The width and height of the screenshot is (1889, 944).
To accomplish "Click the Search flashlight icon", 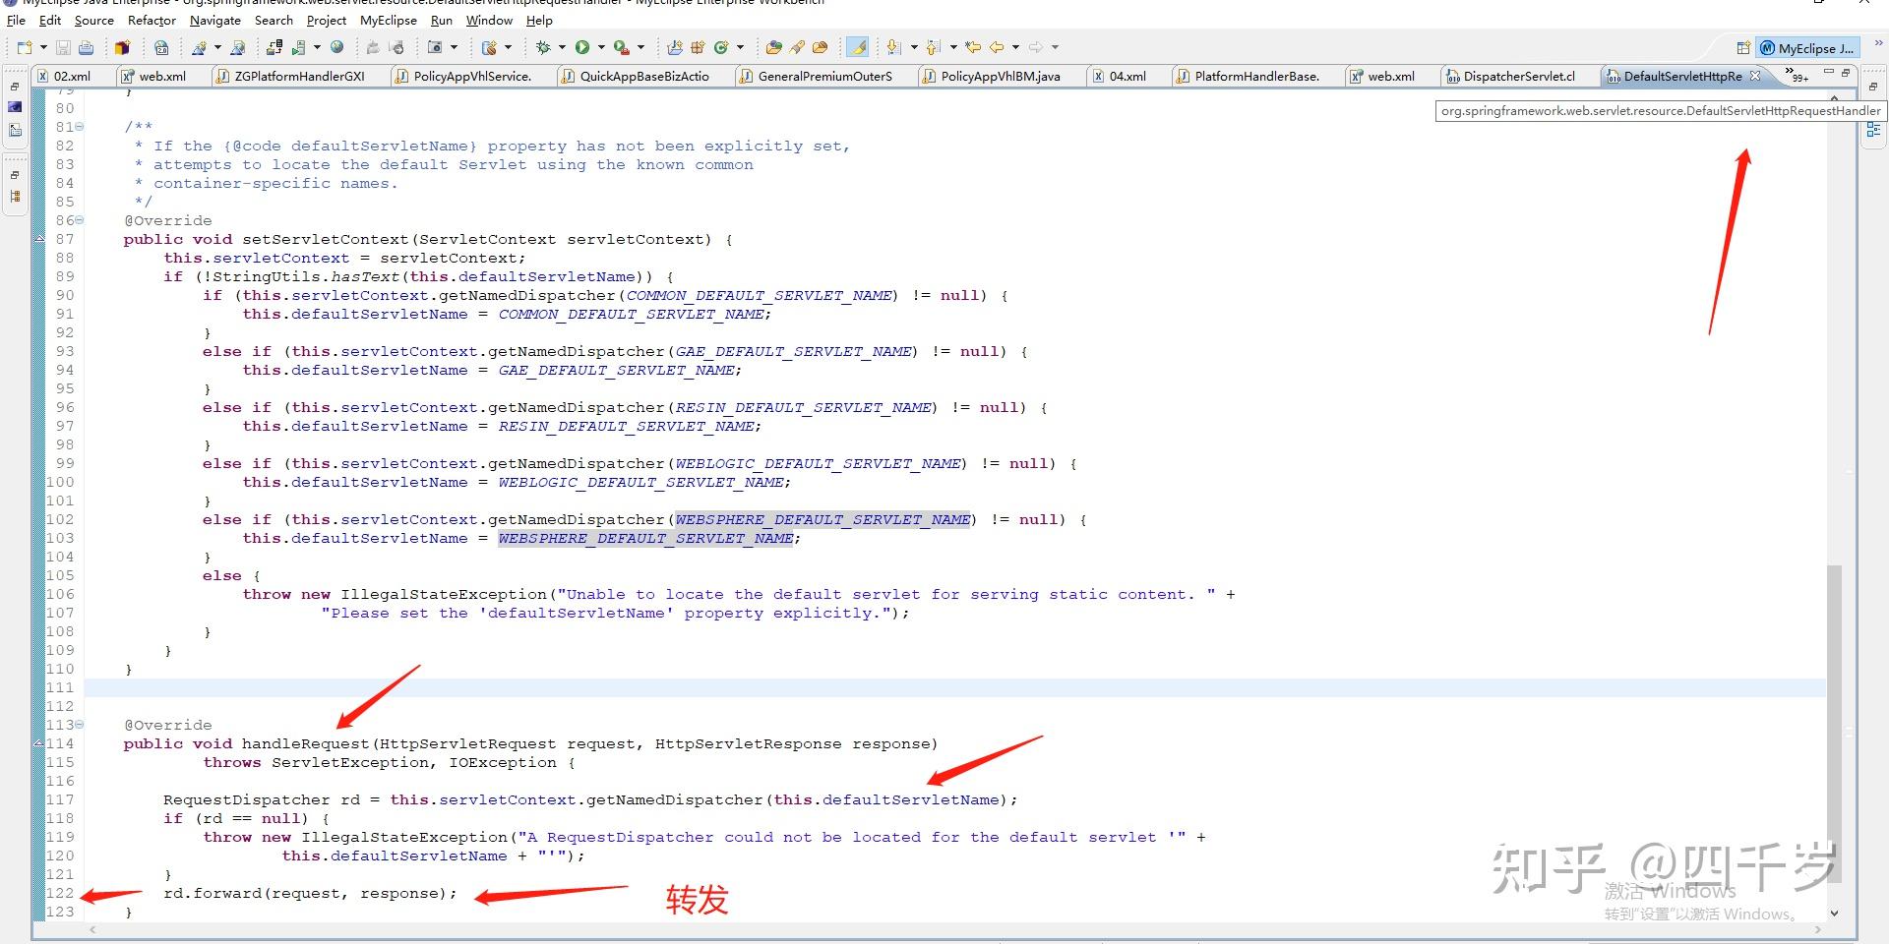I will pos(797,47).
